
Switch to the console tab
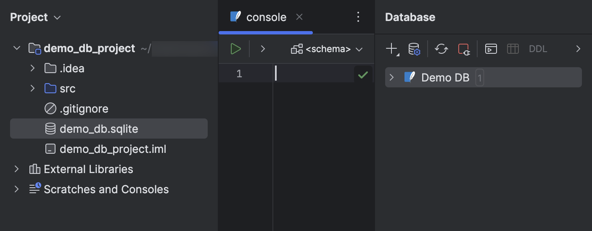pos(266,17)
